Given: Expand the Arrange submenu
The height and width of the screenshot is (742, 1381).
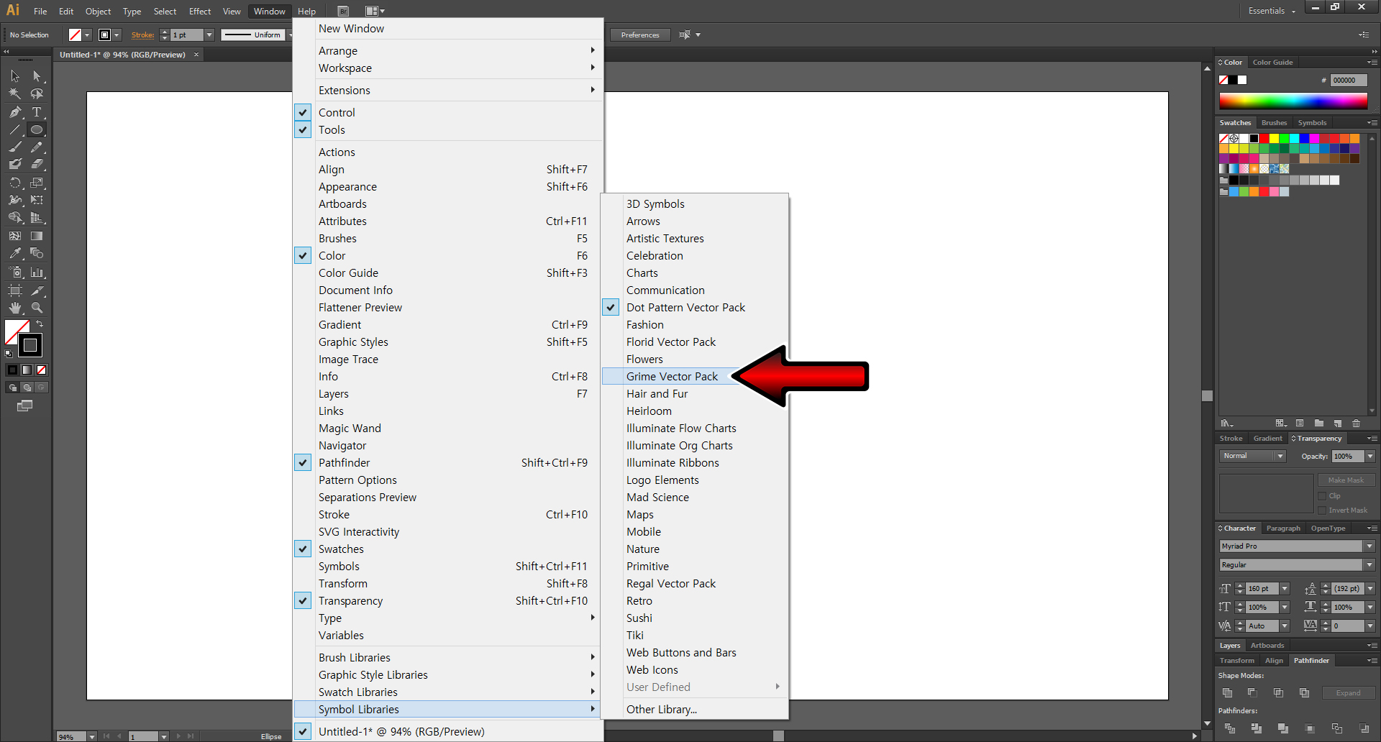Looking at the screenshot, I should 447,50.
